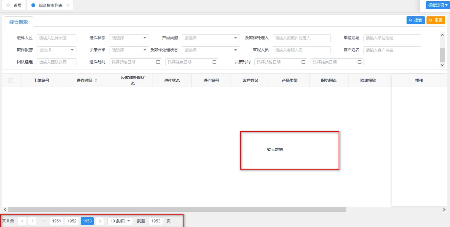Click the 搜索 button
The image size is (450, 227).
tap(416, 20)
